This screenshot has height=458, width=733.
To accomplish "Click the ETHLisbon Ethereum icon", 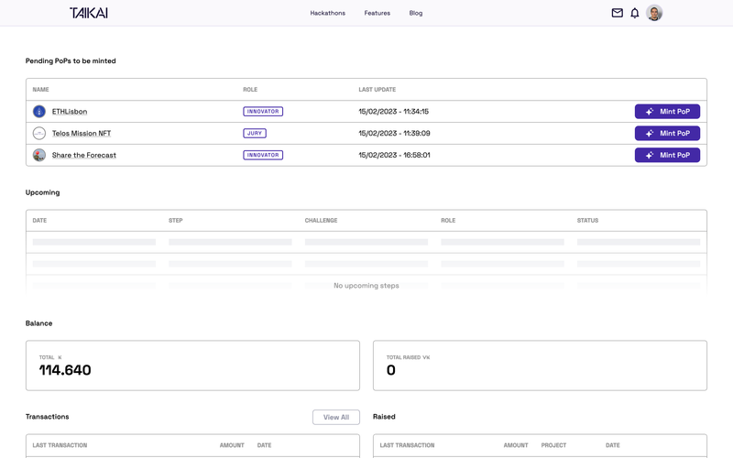I will (39, 112).
